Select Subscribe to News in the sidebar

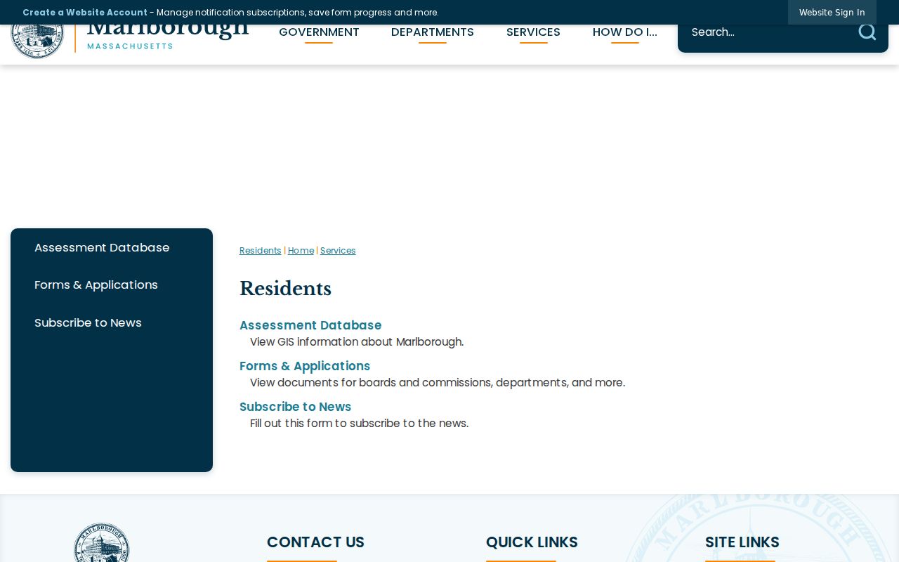click(88, 322)
